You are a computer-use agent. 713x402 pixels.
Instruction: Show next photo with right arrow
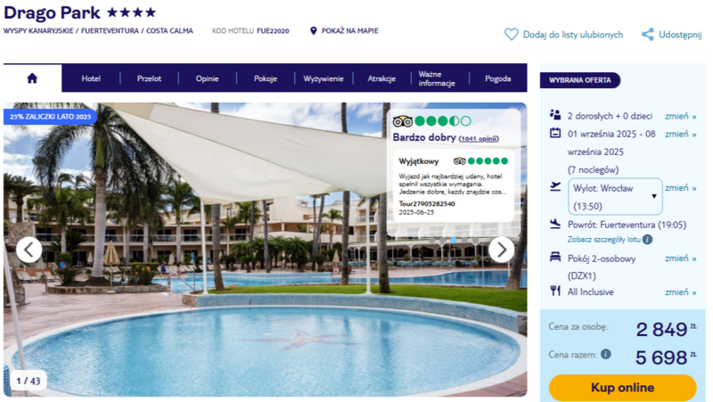(x=501, y=250)
